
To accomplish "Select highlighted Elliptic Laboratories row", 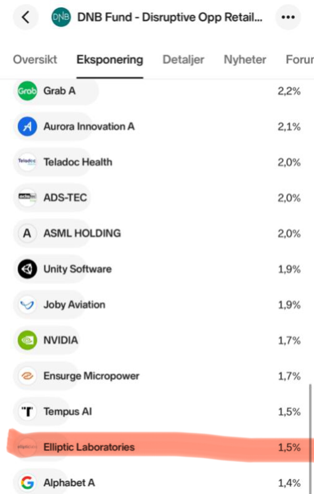I will 157,447.
